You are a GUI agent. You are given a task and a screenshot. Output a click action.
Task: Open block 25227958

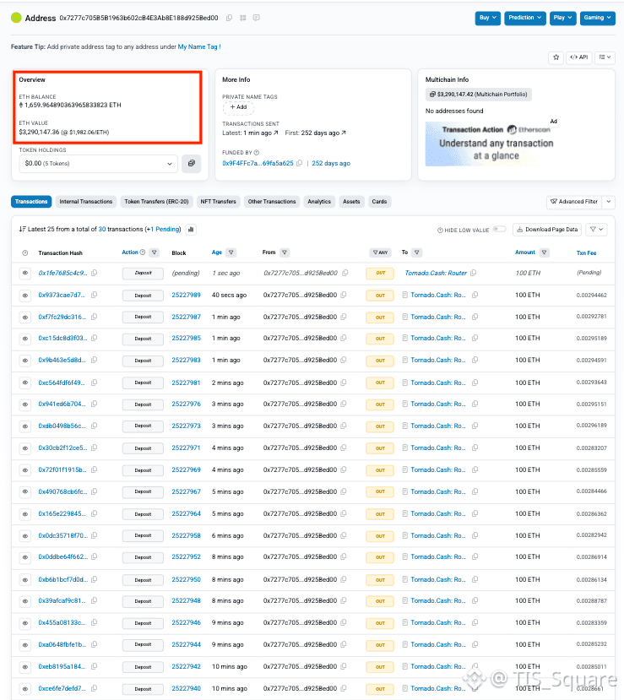[x=186, y=535]
